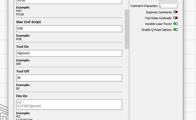196x120 pixels.
Task: Click the M38 example text under User End Script
Action: (x=19, y=39)
